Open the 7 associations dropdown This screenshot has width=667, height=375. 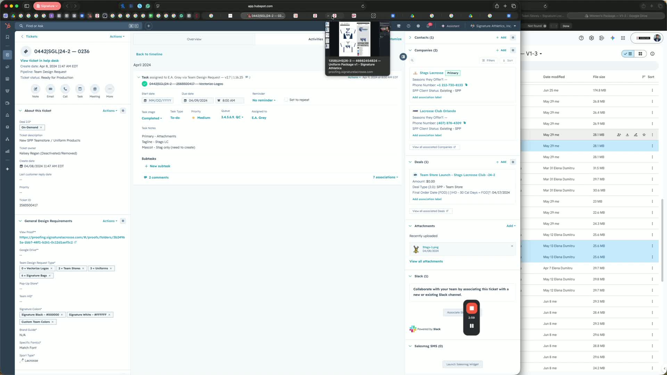(x=385, y=177)
